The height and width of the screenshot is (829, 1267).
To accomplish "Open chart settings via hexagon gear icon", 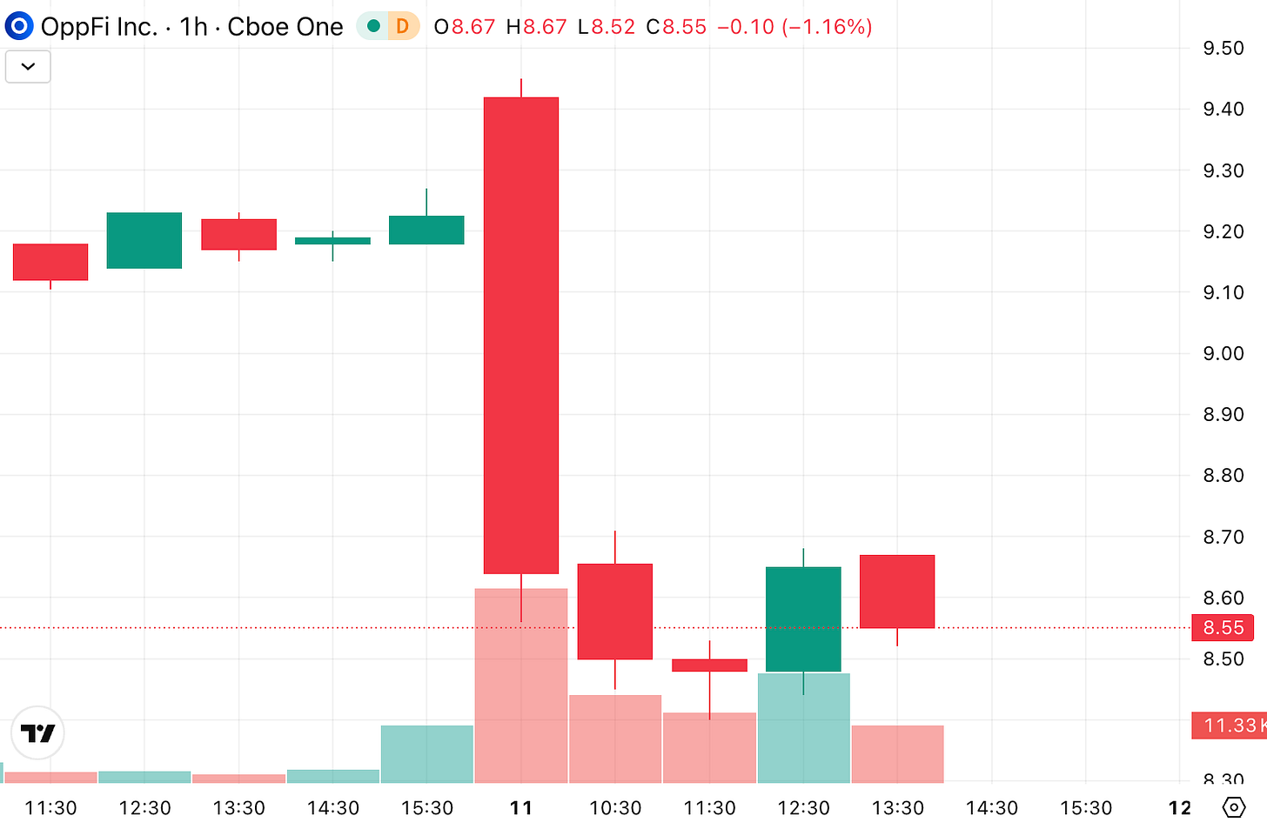I will [1233, 807].
